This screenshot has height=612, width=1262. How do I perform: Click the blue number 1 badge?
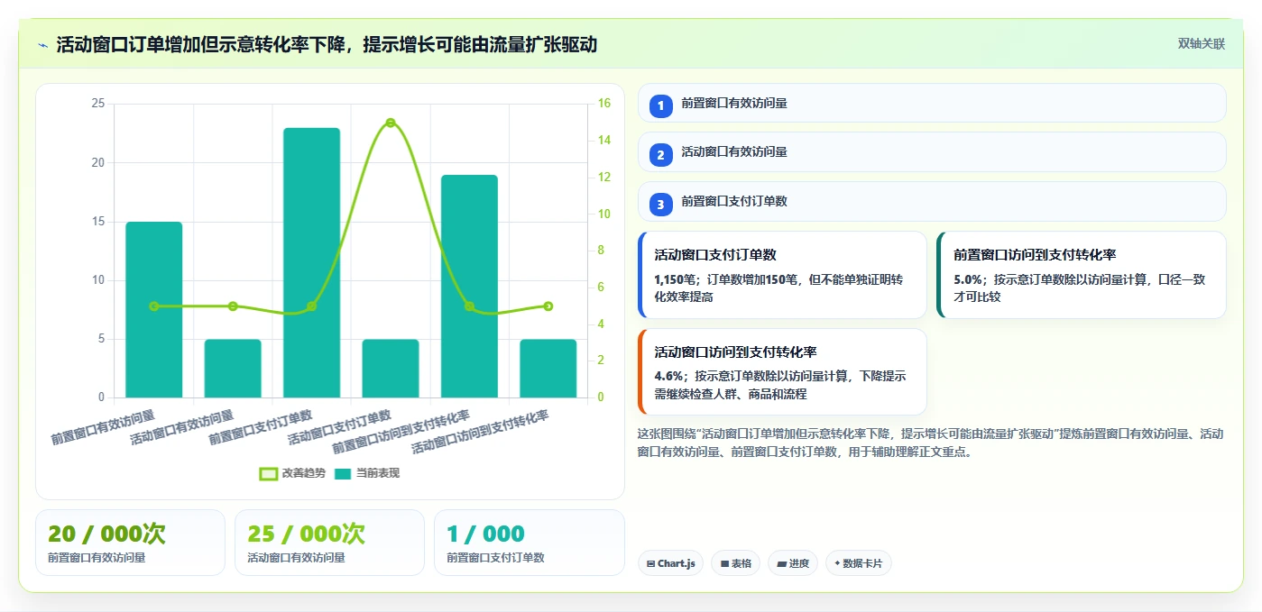pos(660,105)
